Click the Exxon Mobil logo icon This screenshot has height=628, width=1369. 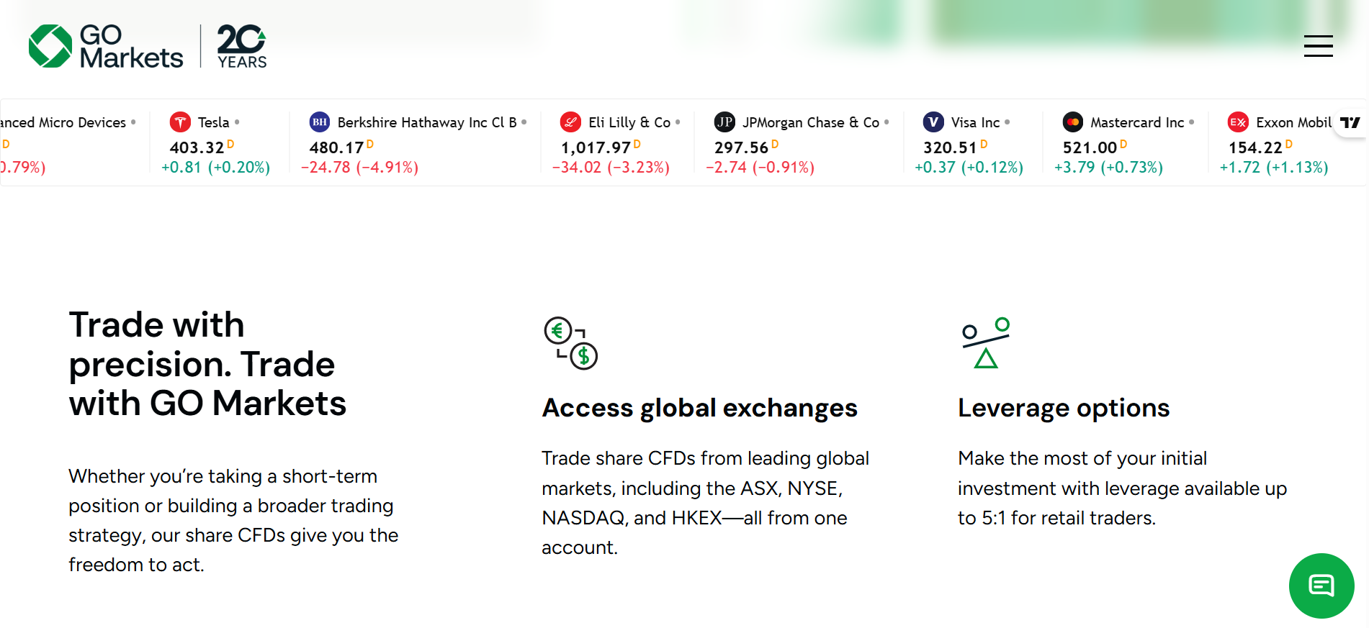1238,122
